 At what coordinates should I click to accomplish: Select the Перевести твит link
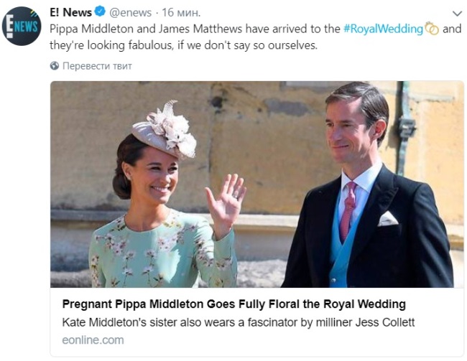click(x=97, y=66)
